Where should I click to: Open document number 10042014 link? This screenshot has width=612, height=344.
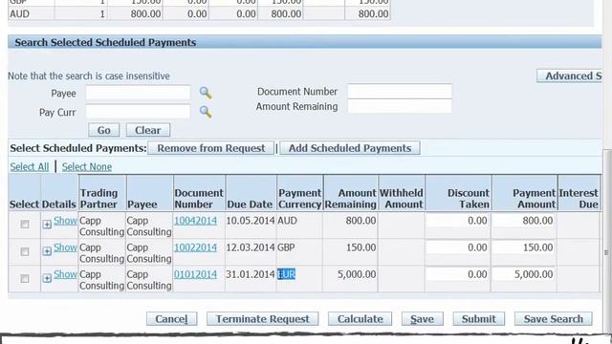pyautogui.click(x=195, y=221)
